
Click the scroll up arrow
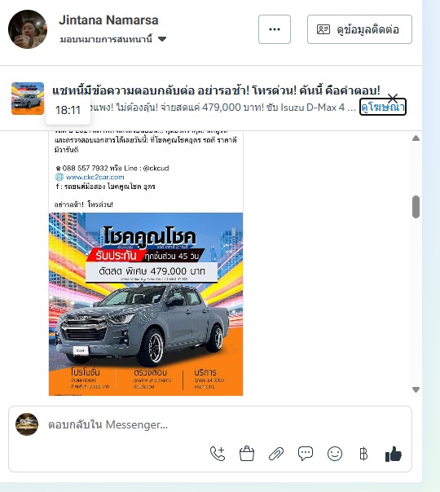point(416,138)
